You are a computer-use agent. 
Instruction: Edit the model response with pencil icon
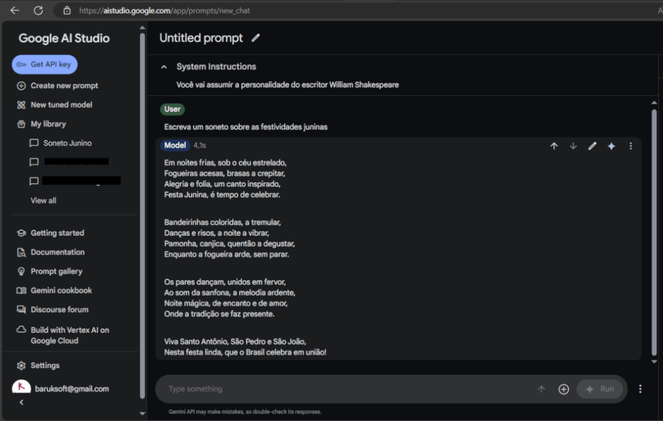click(592, 146)
